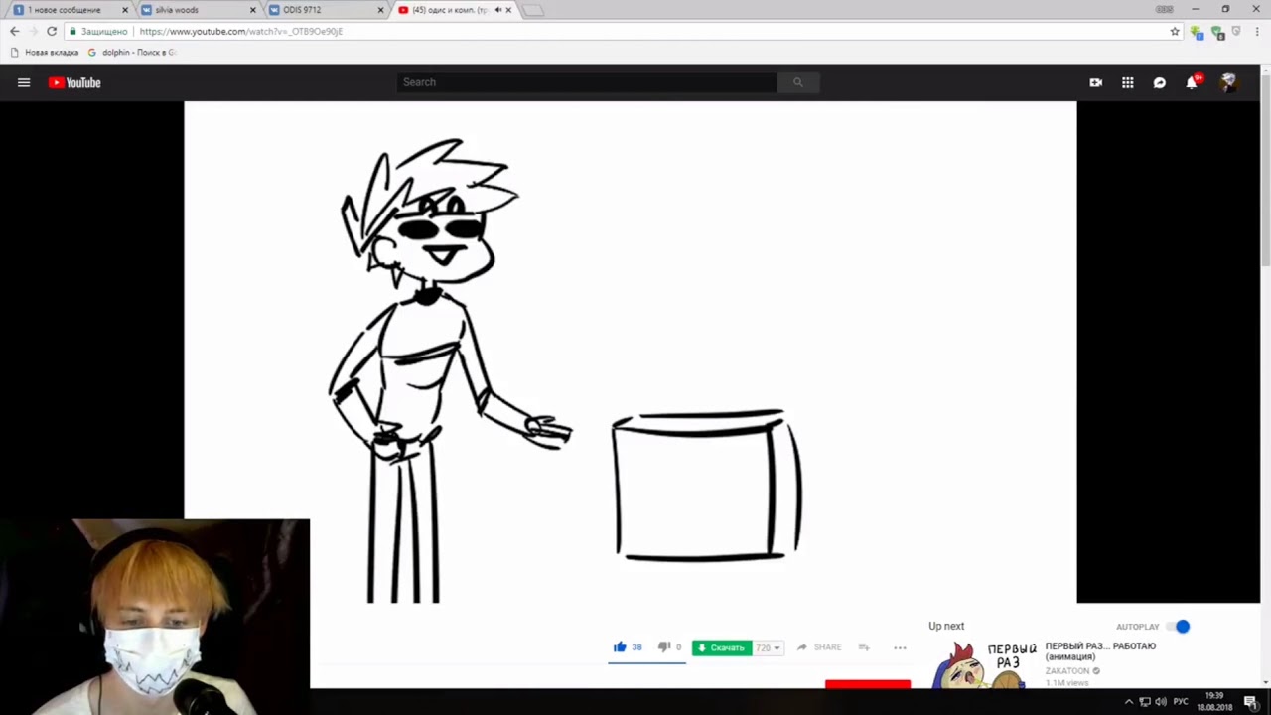
Task: Like the video with thumbs up
Action: (x=620, y=646)
